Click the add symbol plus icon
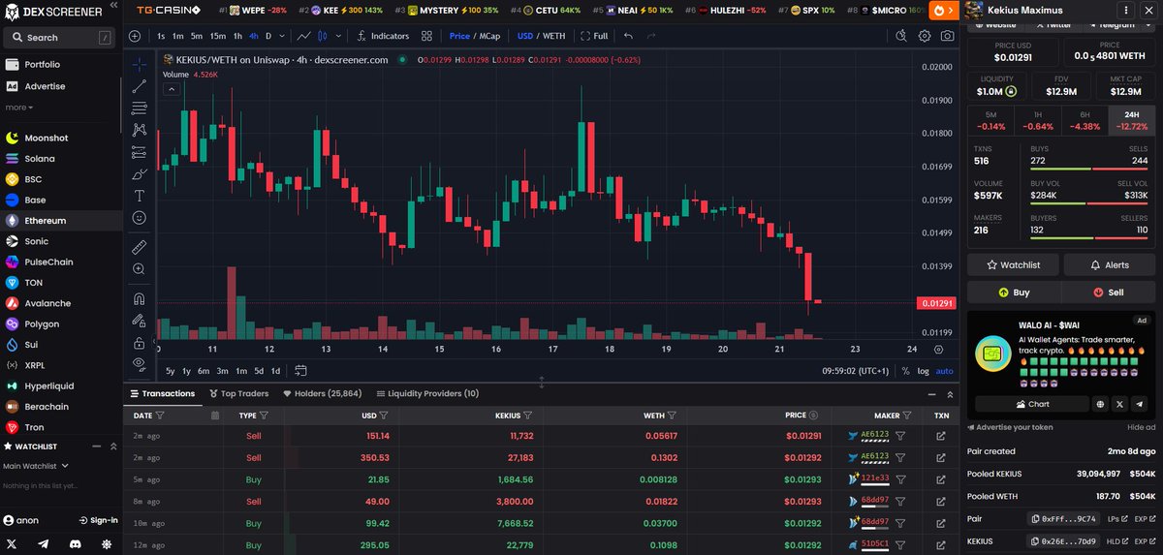 (135, 36)
